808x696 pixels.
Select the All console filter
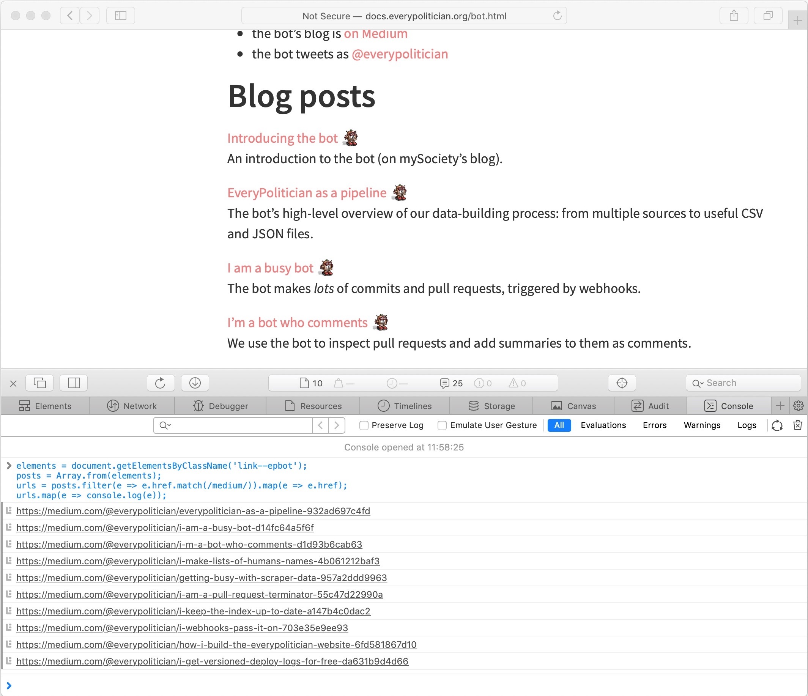point(559,425)
